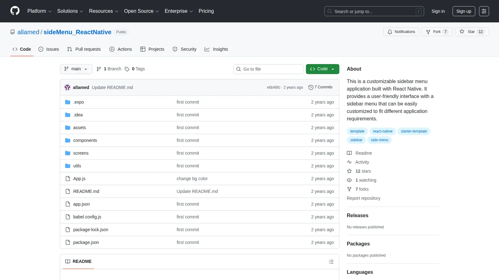
Task: Expand the Solutions menu
Action: click(x=70, y=11)
